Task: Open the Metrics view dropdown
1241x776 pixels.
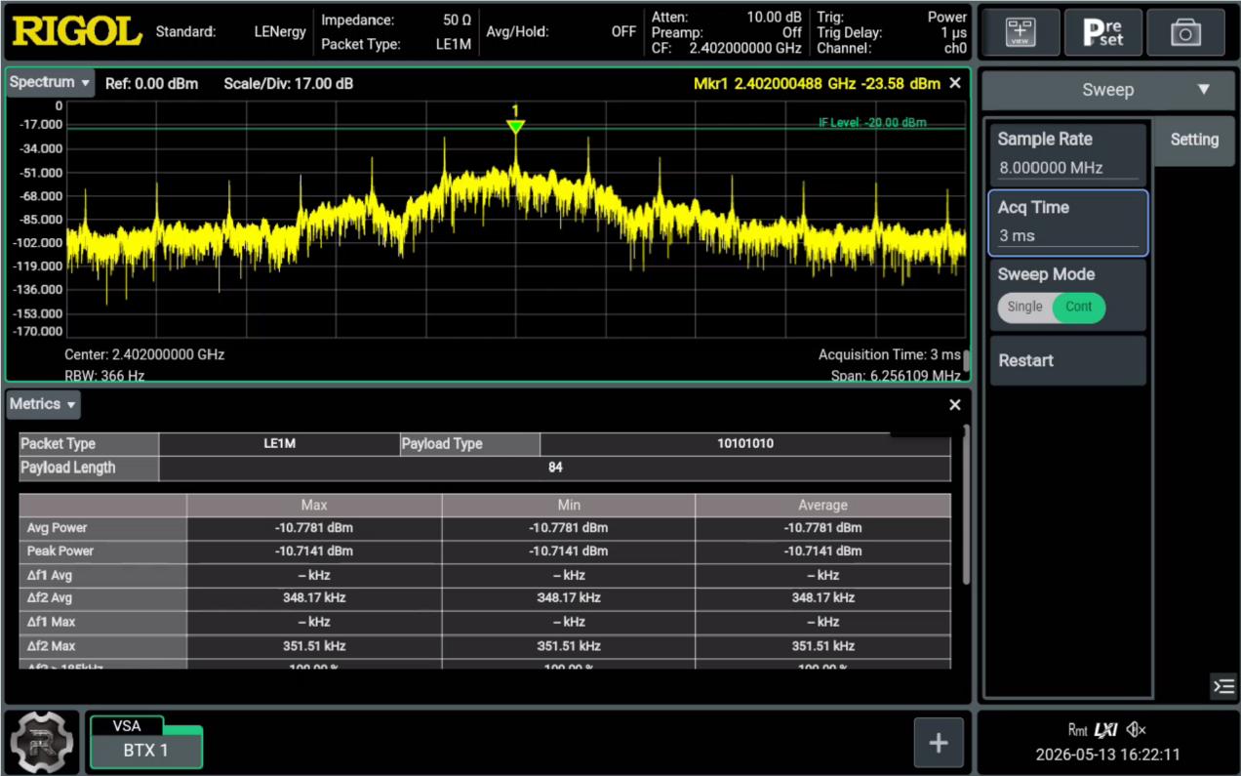Action: 44,404
